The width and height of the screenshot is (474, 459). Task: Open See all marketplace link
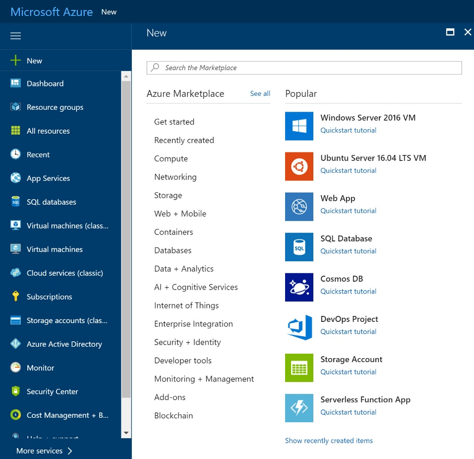(260, 93)
